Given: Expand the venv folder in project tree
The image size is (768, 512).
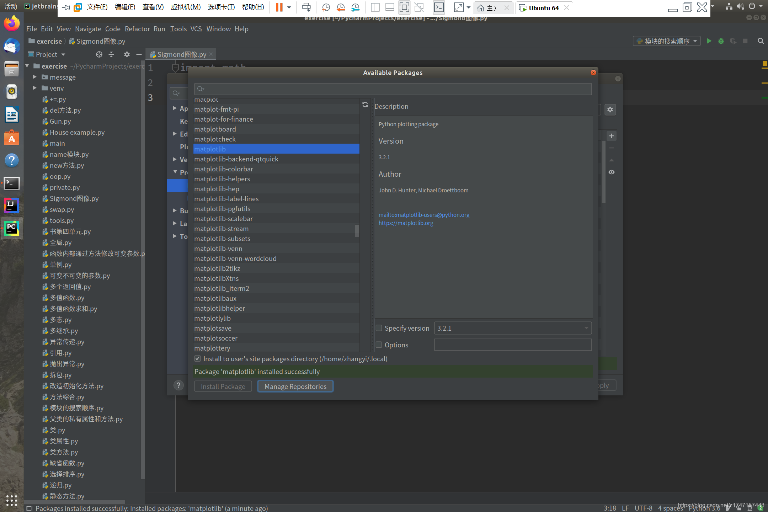Looking at the screenshot, I should (x=35, y=88).
